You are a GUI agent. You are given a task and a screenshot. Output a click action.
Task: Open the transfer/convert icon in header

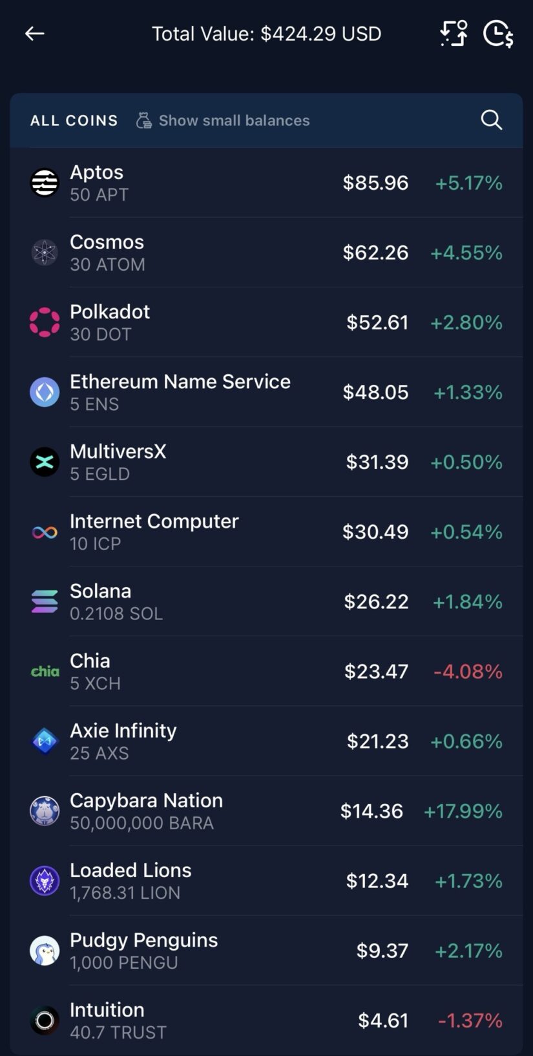coord(454,34)
